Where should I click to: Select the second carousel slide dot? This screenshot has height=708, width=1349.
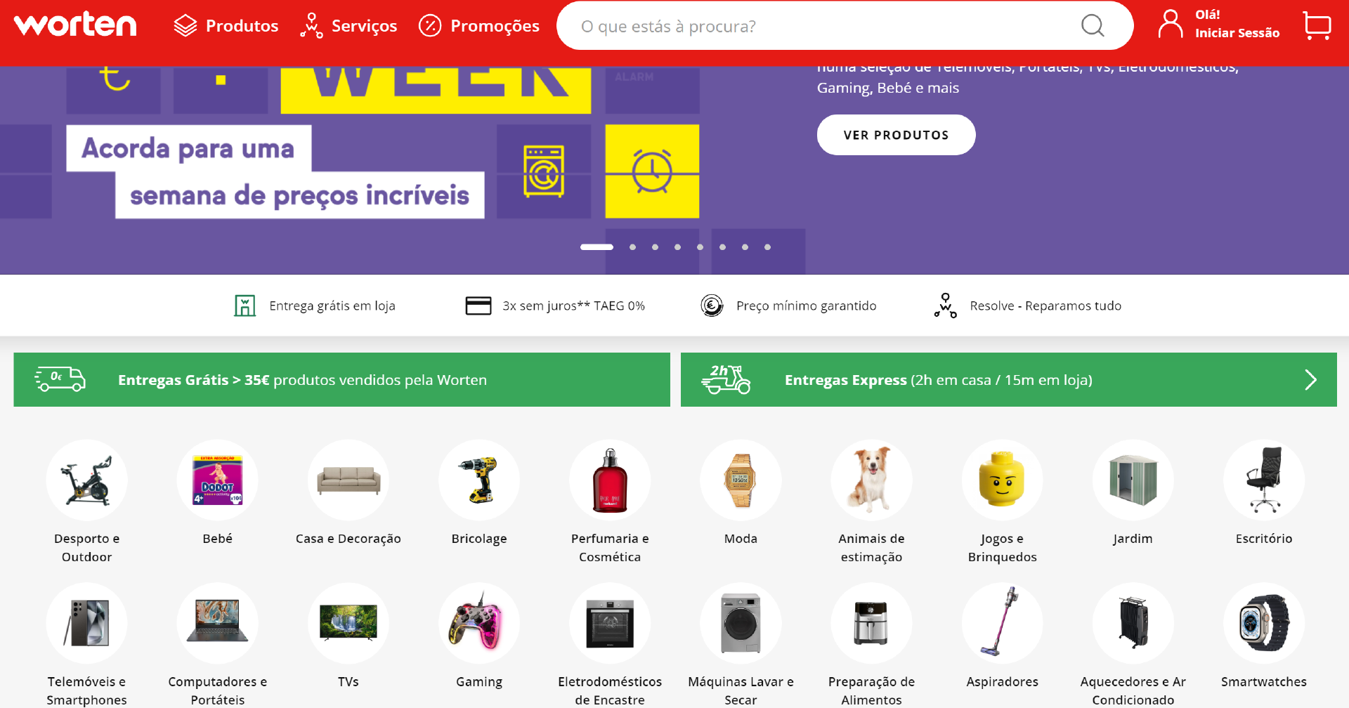[x=632, y=247]
